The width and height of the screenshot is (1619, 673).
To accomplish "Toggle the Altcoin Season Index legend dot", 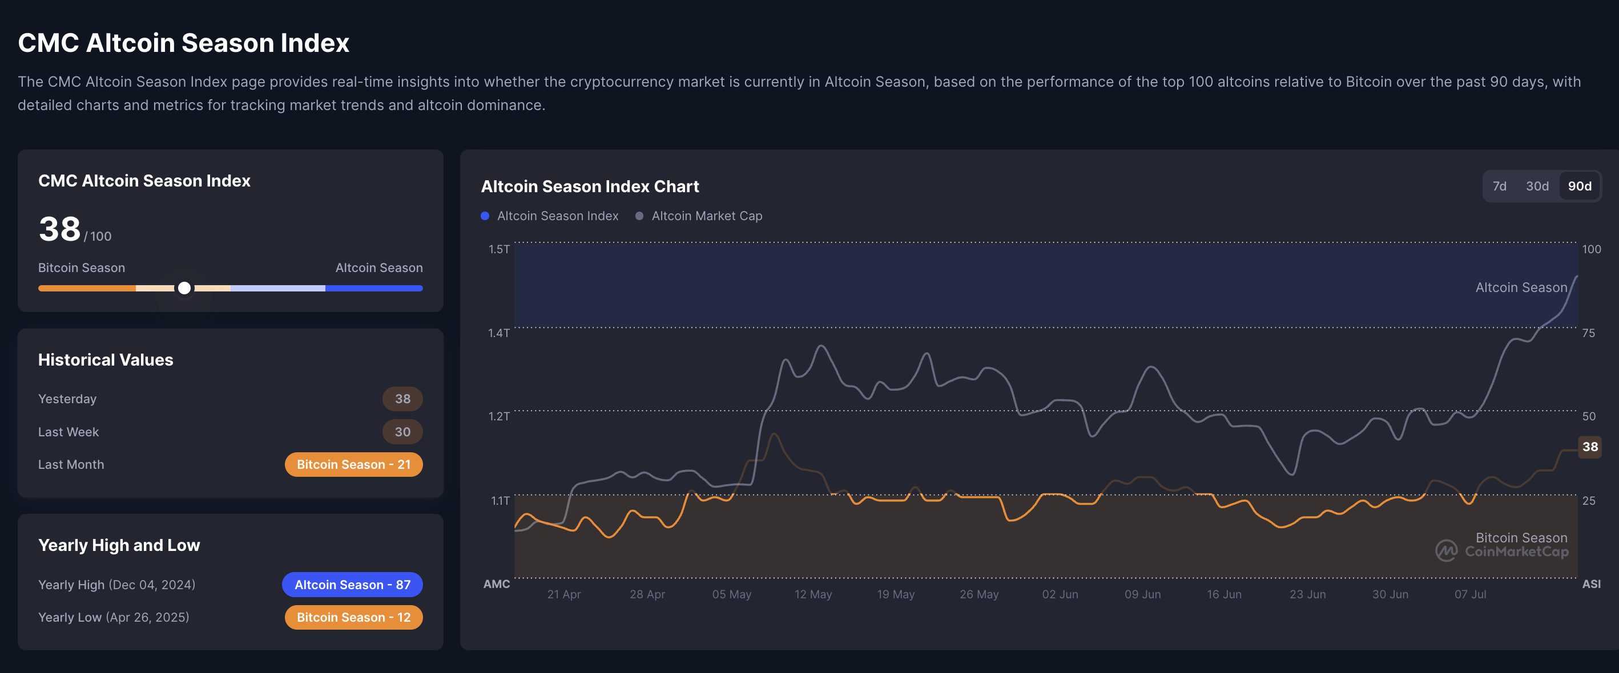I will (x=485, y=216).
